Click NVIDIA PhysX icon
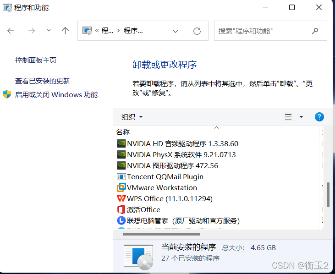 121,154
